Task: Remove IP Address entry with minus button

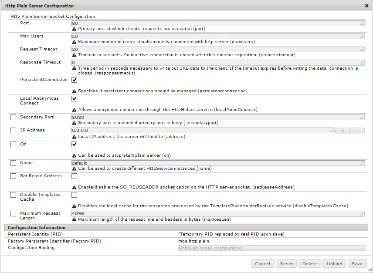Action: tap(357, 131)
